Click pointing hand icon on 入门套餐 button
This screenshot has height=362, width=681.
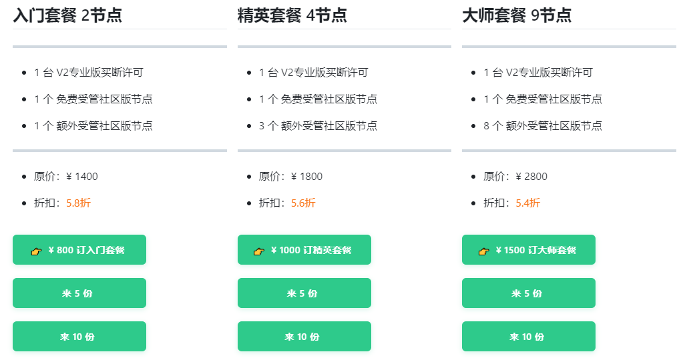tap(36, 251)
